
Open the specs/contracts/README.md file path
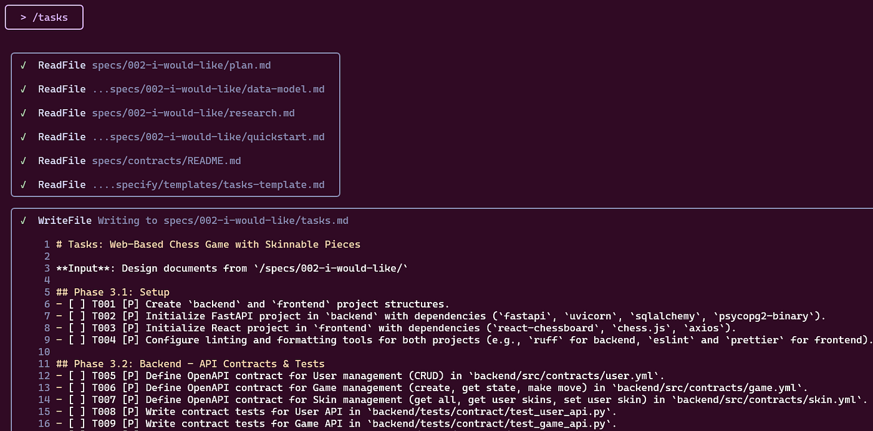166,161
